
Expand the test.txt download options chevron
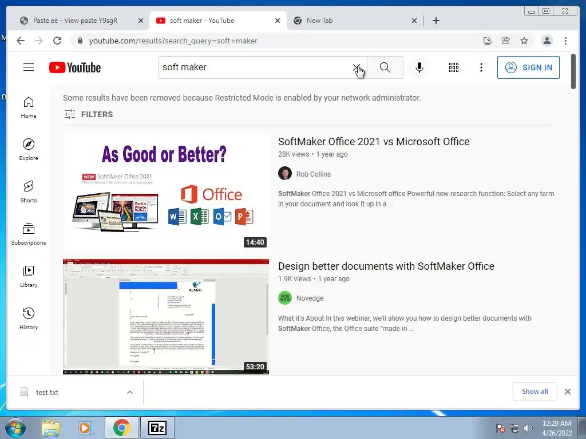[130, 392]
